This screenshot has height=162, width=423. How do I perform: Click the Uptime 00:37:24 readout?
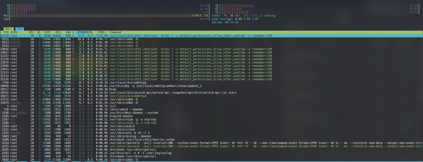click(225, 22)
